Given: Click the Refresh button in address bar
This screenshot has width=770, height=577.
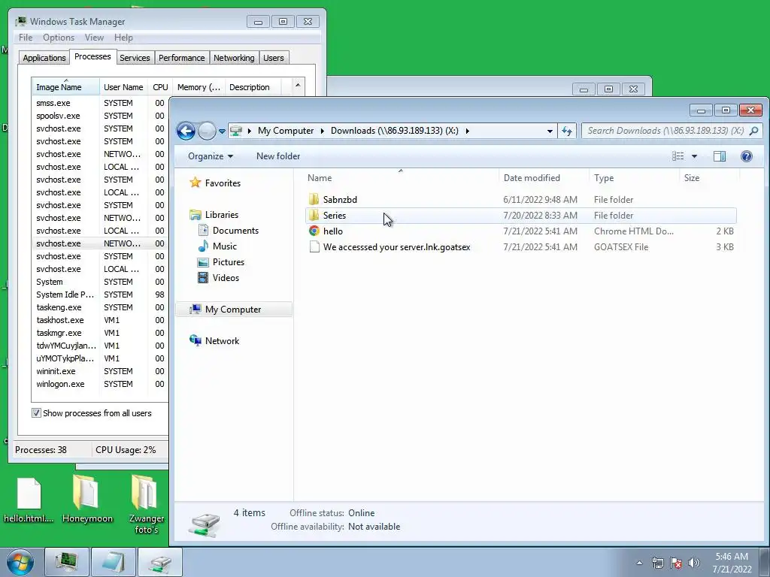Looking at the screenshot, I should tap(567, 131).
